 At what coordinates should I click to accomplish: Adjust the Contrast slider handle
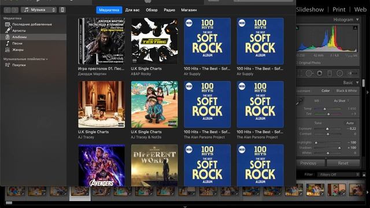pyautogui.click(x=328, y=134)
